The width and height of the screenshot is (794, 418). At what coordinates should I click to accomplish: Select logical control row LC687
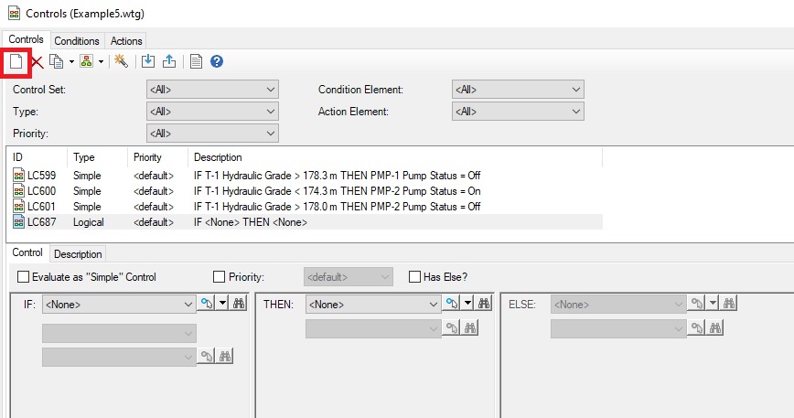pos(305,222)
